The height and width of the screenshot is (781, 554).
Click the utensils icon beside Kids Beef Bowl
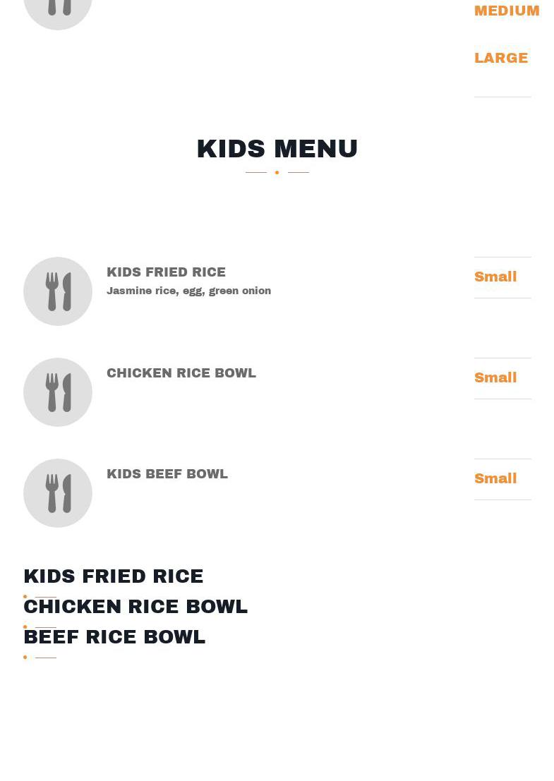pyautogui.click(x=58, y=493)
